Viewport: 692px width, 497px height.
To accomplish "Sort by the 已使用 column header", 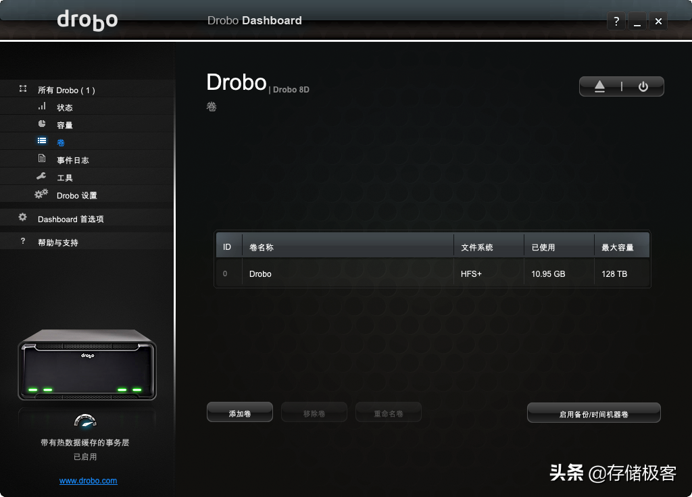I will pyautogui.click(x=559, y=246).
